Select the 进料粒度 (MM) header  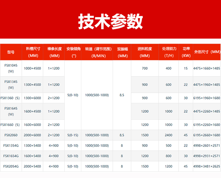[x=145, y=52]
